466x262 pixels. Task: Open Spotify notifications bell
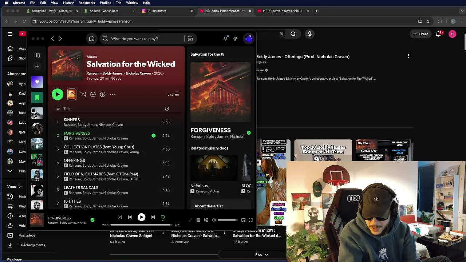pos(225,39)
